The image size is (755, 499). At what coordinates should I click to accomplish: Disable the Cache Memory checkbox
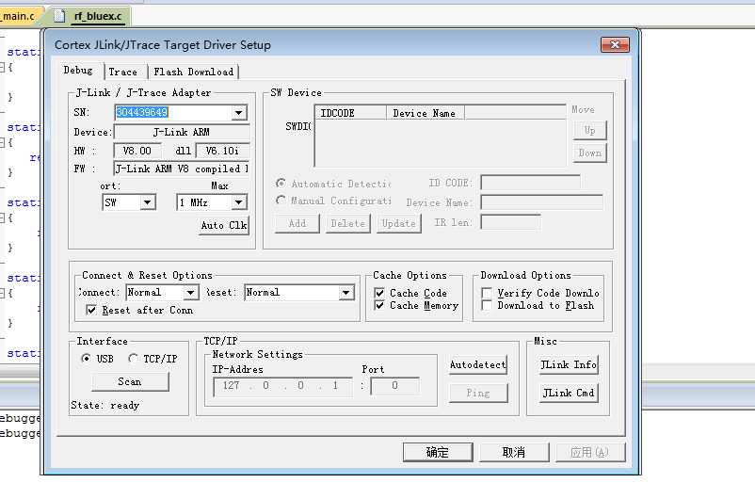379,305
